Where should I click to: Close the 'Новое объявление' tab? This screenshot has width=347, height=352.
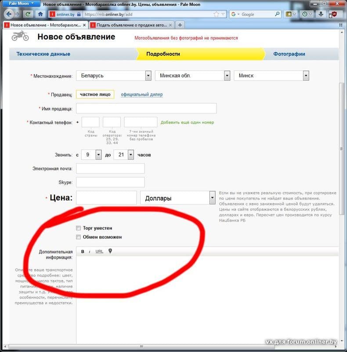84,25
